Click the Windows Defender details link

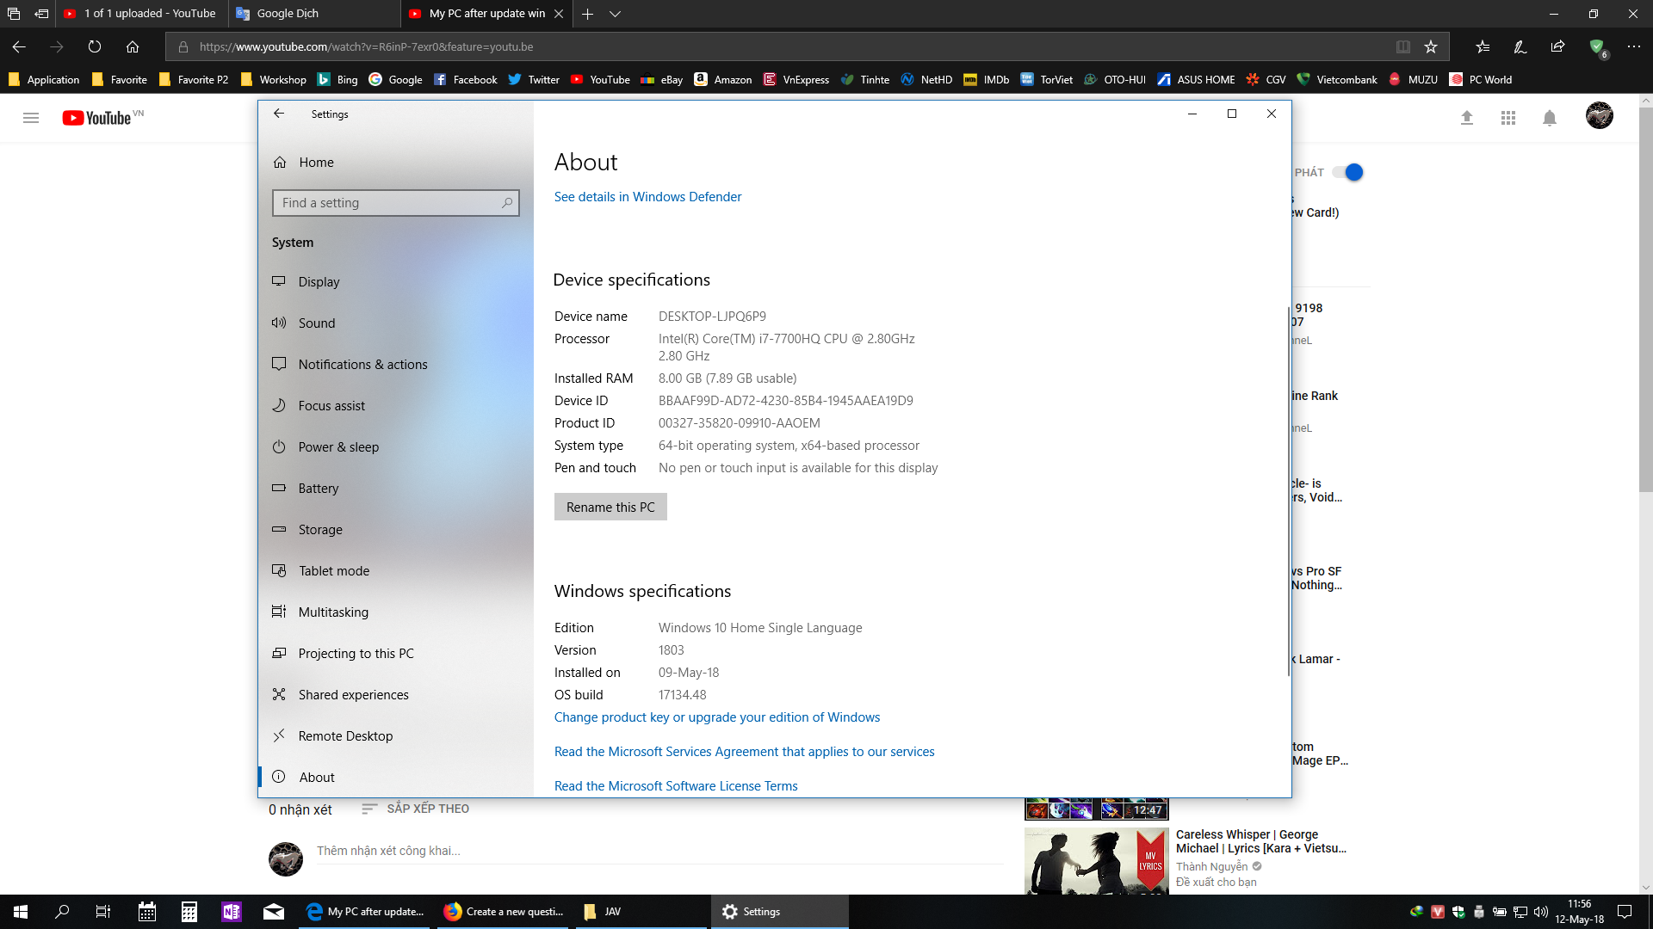coord(647,196)
